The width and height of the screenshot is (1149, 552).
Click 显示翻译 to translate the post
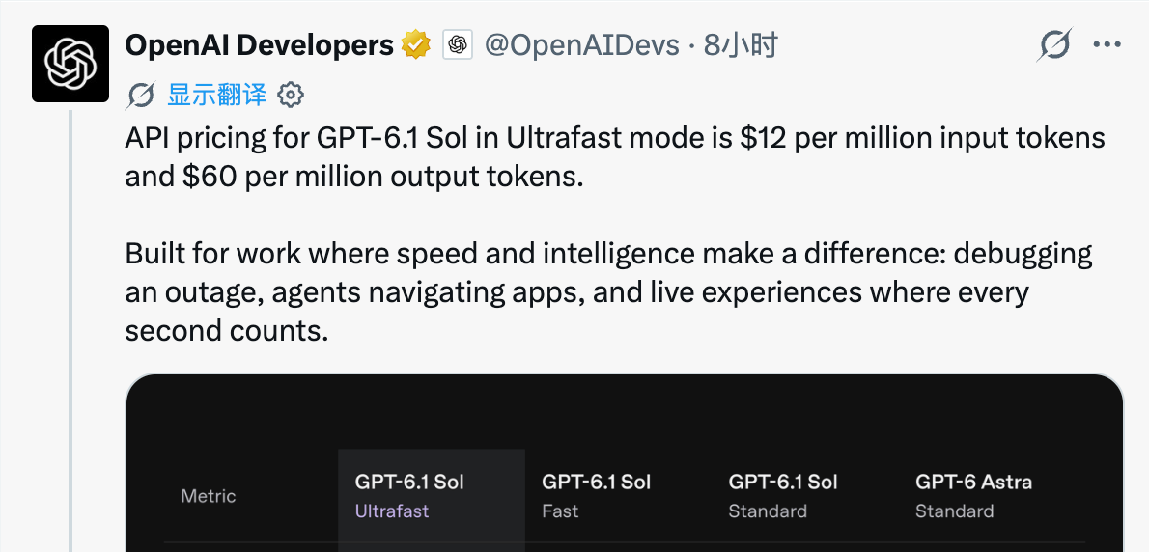click(217, 96)
